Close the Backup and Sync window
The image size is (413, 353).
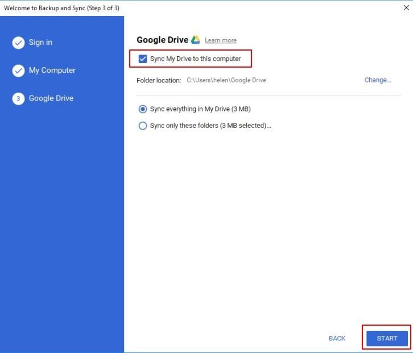click(406, 8)
